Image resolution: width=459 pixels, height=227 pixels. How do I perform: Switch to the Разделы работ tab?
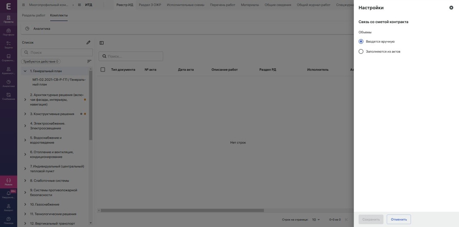(x=34, y=15)
